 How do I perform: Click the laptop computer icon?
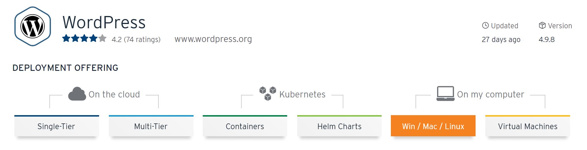pos(445,93)
